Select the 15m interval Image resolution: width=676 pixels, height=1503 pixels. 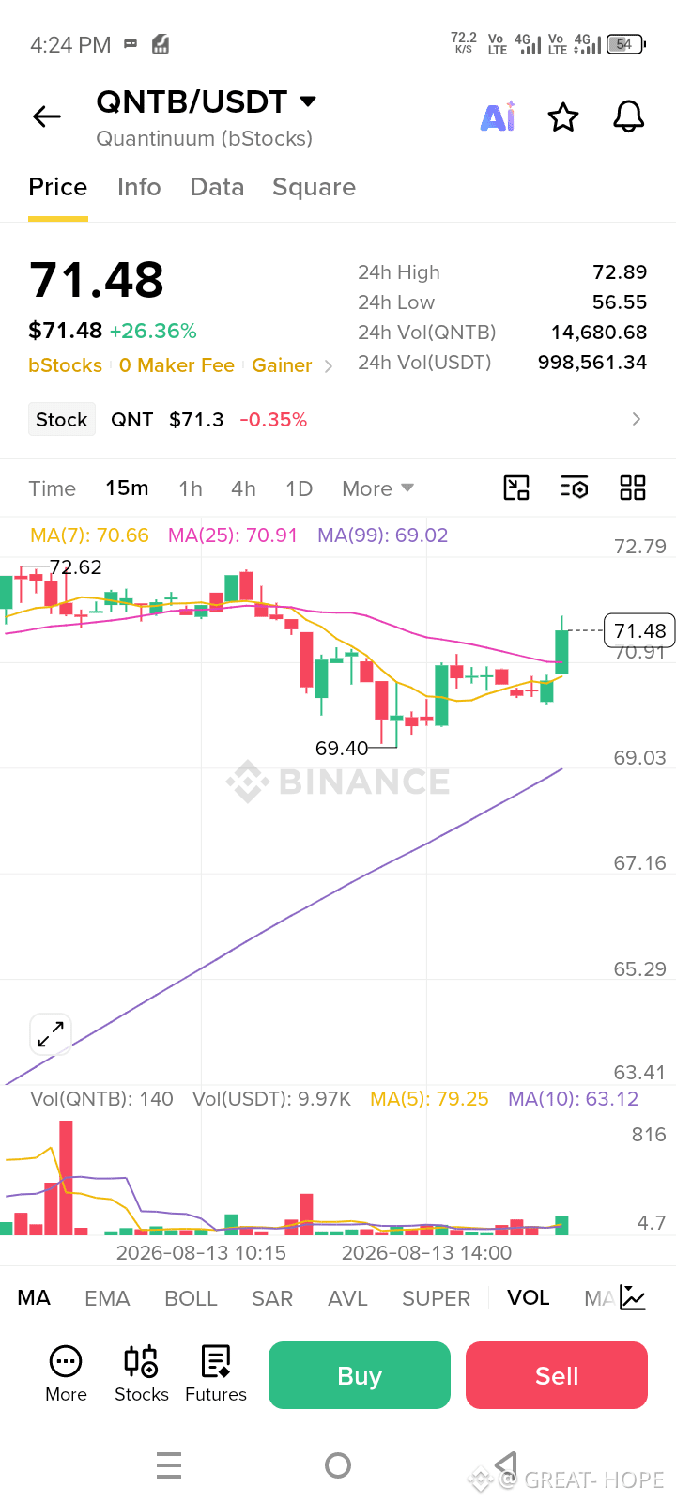pos(127,488)
